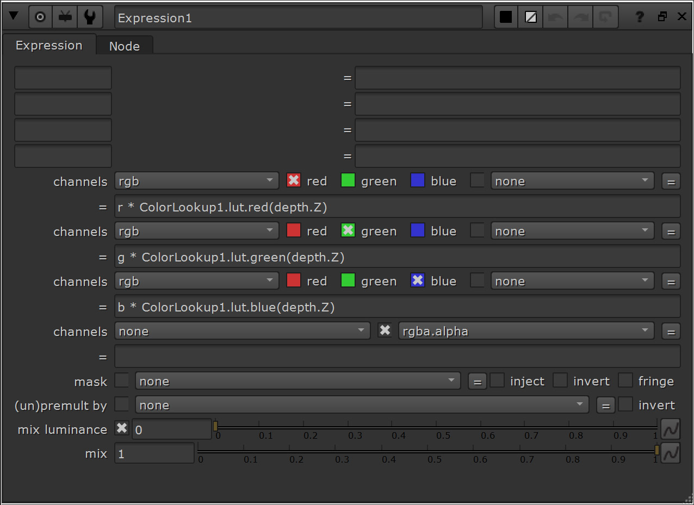Enable the invert option next to inject
The width and height of the screenshot is (694, 505).
click(x=560, y=381)
